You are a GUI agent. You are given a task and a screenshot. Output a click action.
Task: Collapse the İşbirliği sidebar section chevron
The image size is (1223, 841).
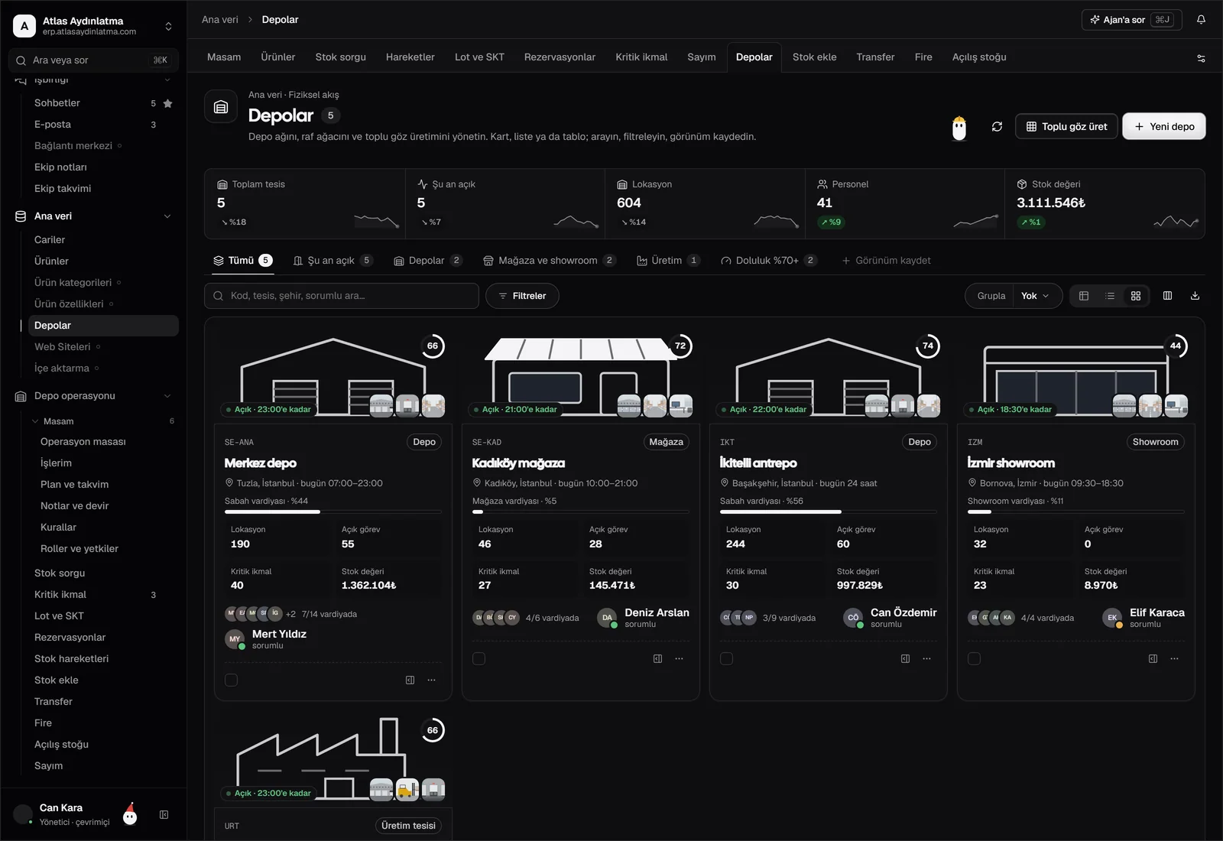[167, 80]
